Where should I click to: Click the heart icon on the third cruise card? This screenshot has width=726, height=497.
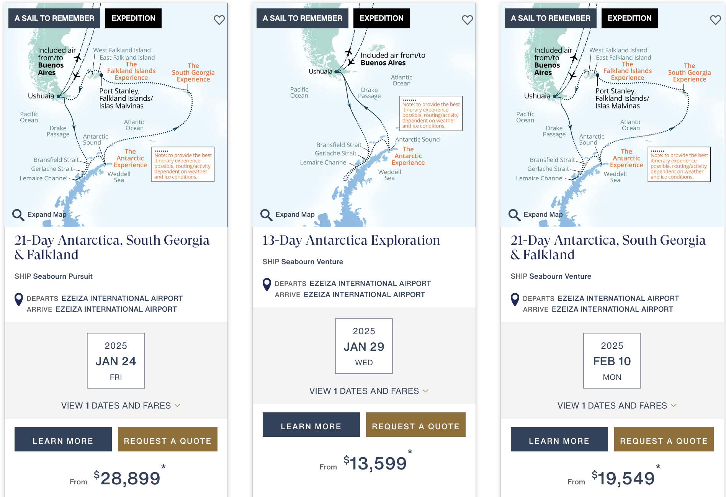pos(715,20)
